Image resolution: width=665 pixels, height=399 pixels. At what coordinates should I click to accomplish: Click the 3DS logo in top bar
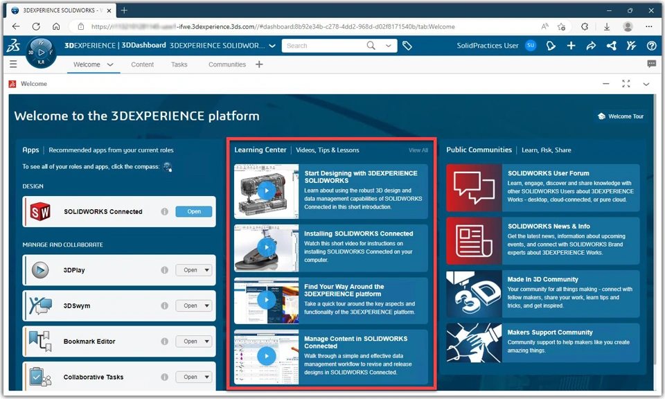pyautogui.click(x=13, y=46)
